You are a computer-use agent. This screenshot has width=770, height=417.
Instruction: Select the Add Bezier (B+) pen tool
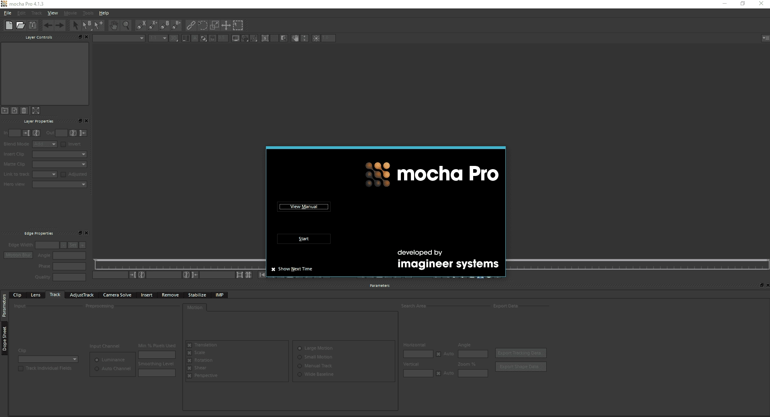point(176,25)
